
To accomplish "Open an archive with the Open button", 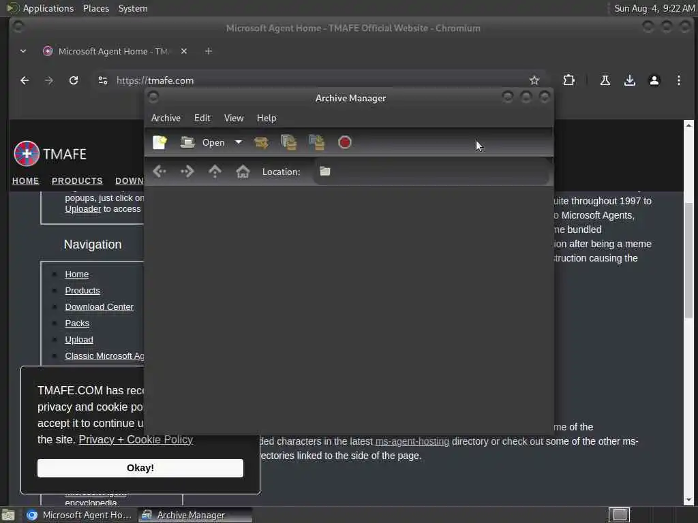I will (x=202, y=143).
